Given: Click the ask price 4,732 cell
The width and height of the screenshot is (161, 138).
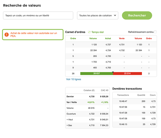Looking at the screenshot, I should point(122,51).
